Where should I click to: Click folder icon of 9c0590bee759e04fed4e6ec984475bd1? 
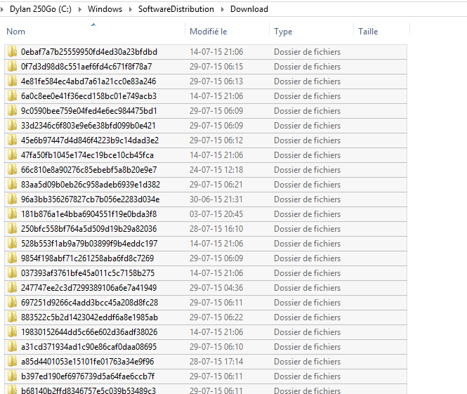12,111
